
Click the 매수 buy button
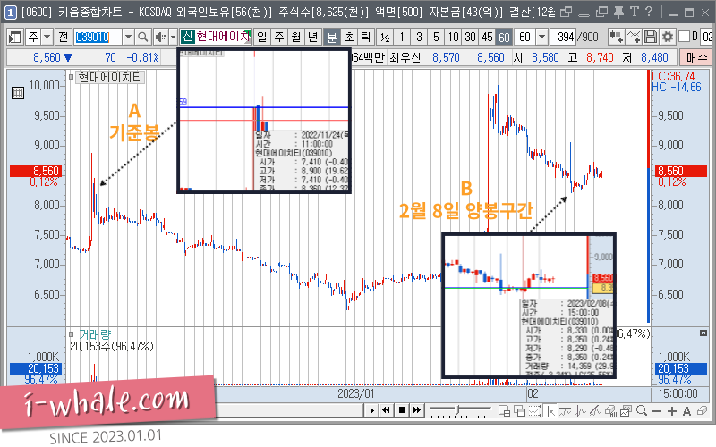[x=696, y=57]
